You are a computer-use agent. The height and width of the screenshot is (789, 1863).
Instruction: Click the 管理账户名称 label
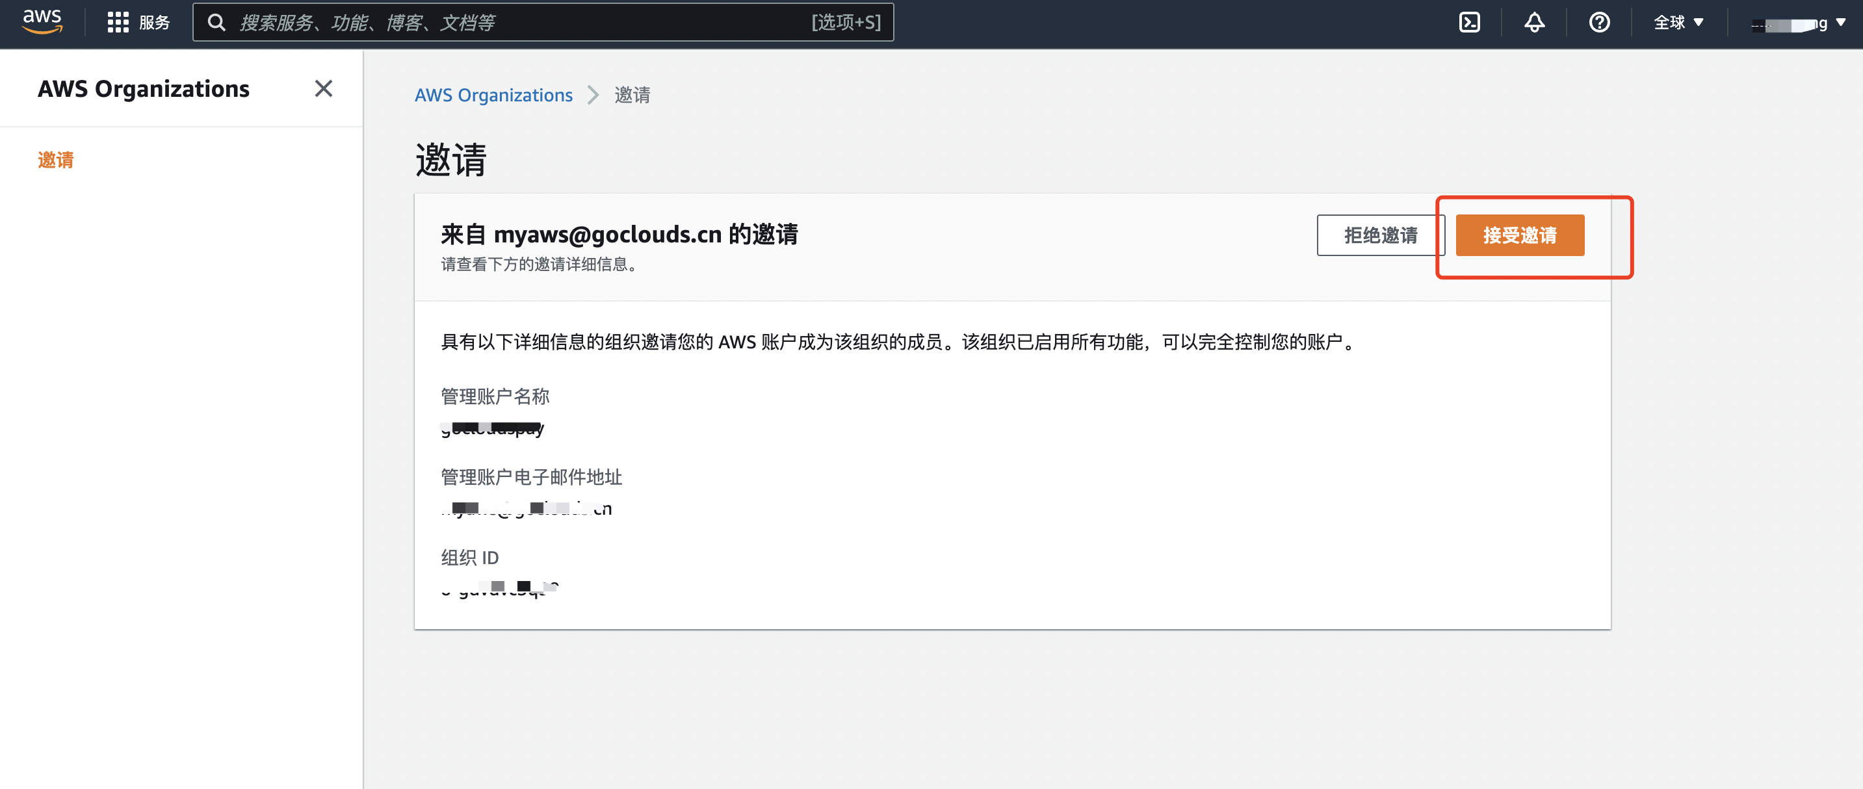tap(495, 396)
